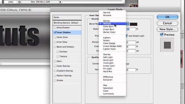
Task: Click the Doc: 390.6K/1.22M status text
Action: click(x=40, y=2)
